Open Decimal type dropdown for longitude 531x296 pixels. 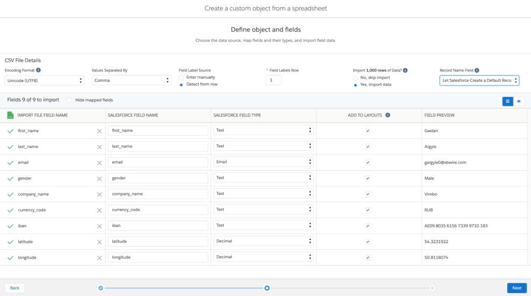coord(263,257)
